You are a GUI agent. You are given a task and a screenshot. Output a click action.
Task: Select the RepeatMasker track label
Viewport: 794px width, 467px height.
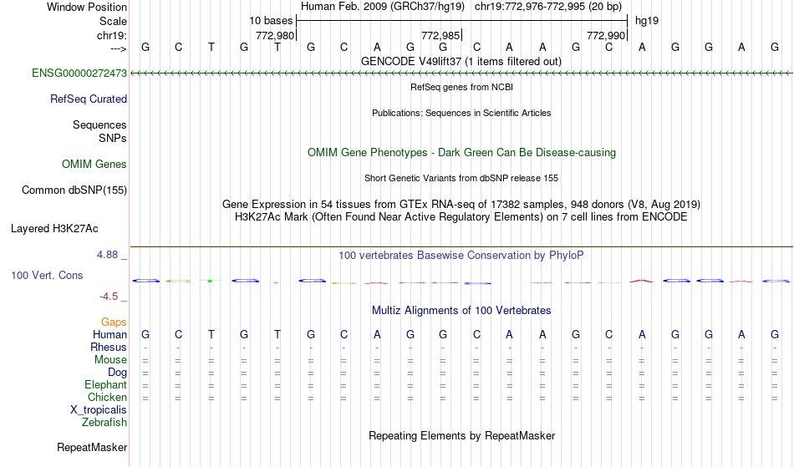pos(92,447)
